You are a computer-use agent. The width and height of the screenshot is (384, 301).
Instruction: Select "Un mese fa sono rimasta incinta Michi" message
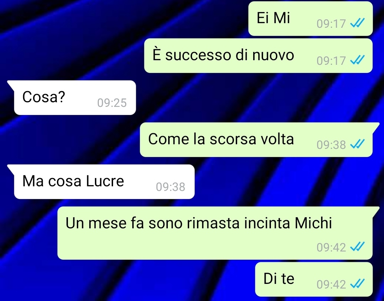pos(215,233)
